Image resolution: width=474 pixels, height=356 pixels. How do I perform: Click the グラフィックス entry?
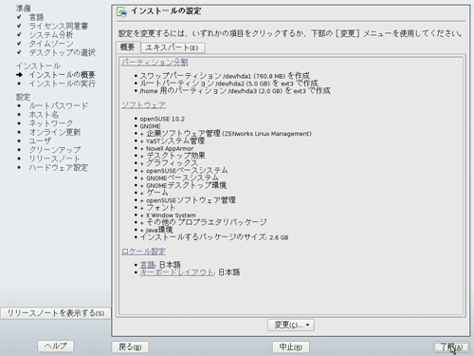coord(169,163)
